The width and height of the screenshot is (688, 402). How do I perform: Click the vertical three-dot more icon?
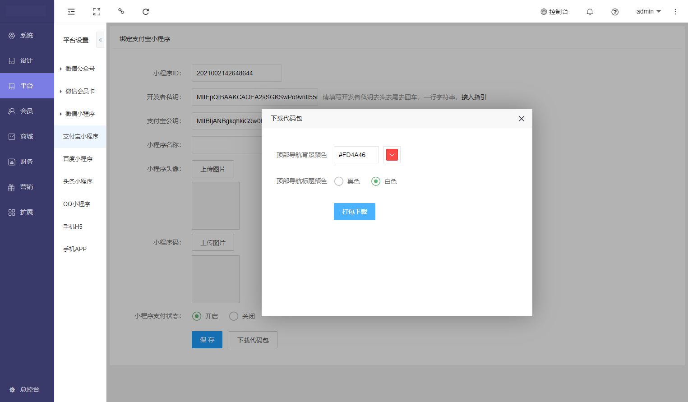675,12
